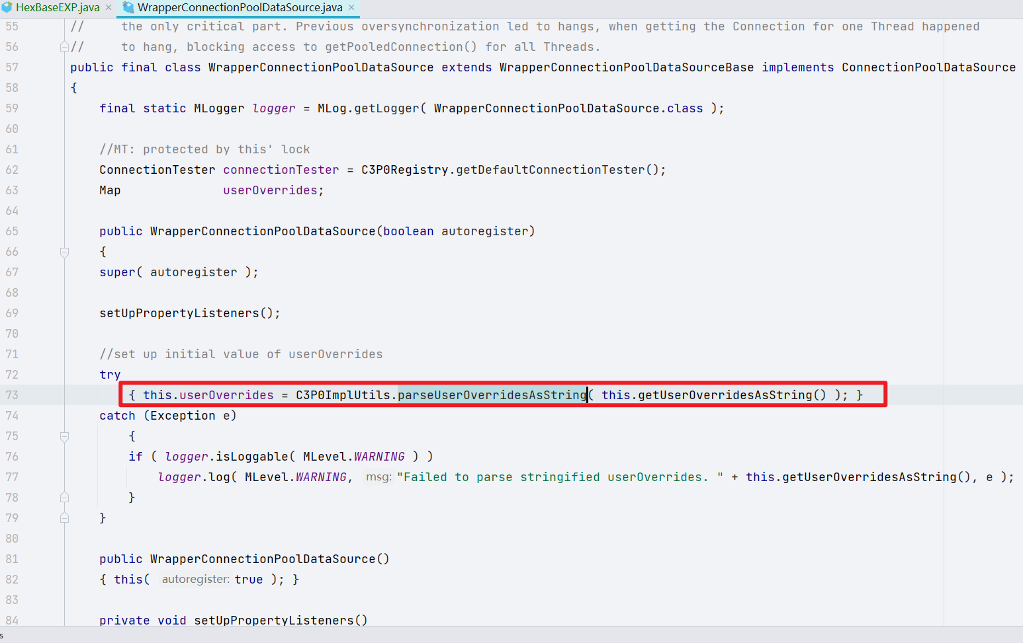Click line number 84 in the gutter

(x=12, y=620)
